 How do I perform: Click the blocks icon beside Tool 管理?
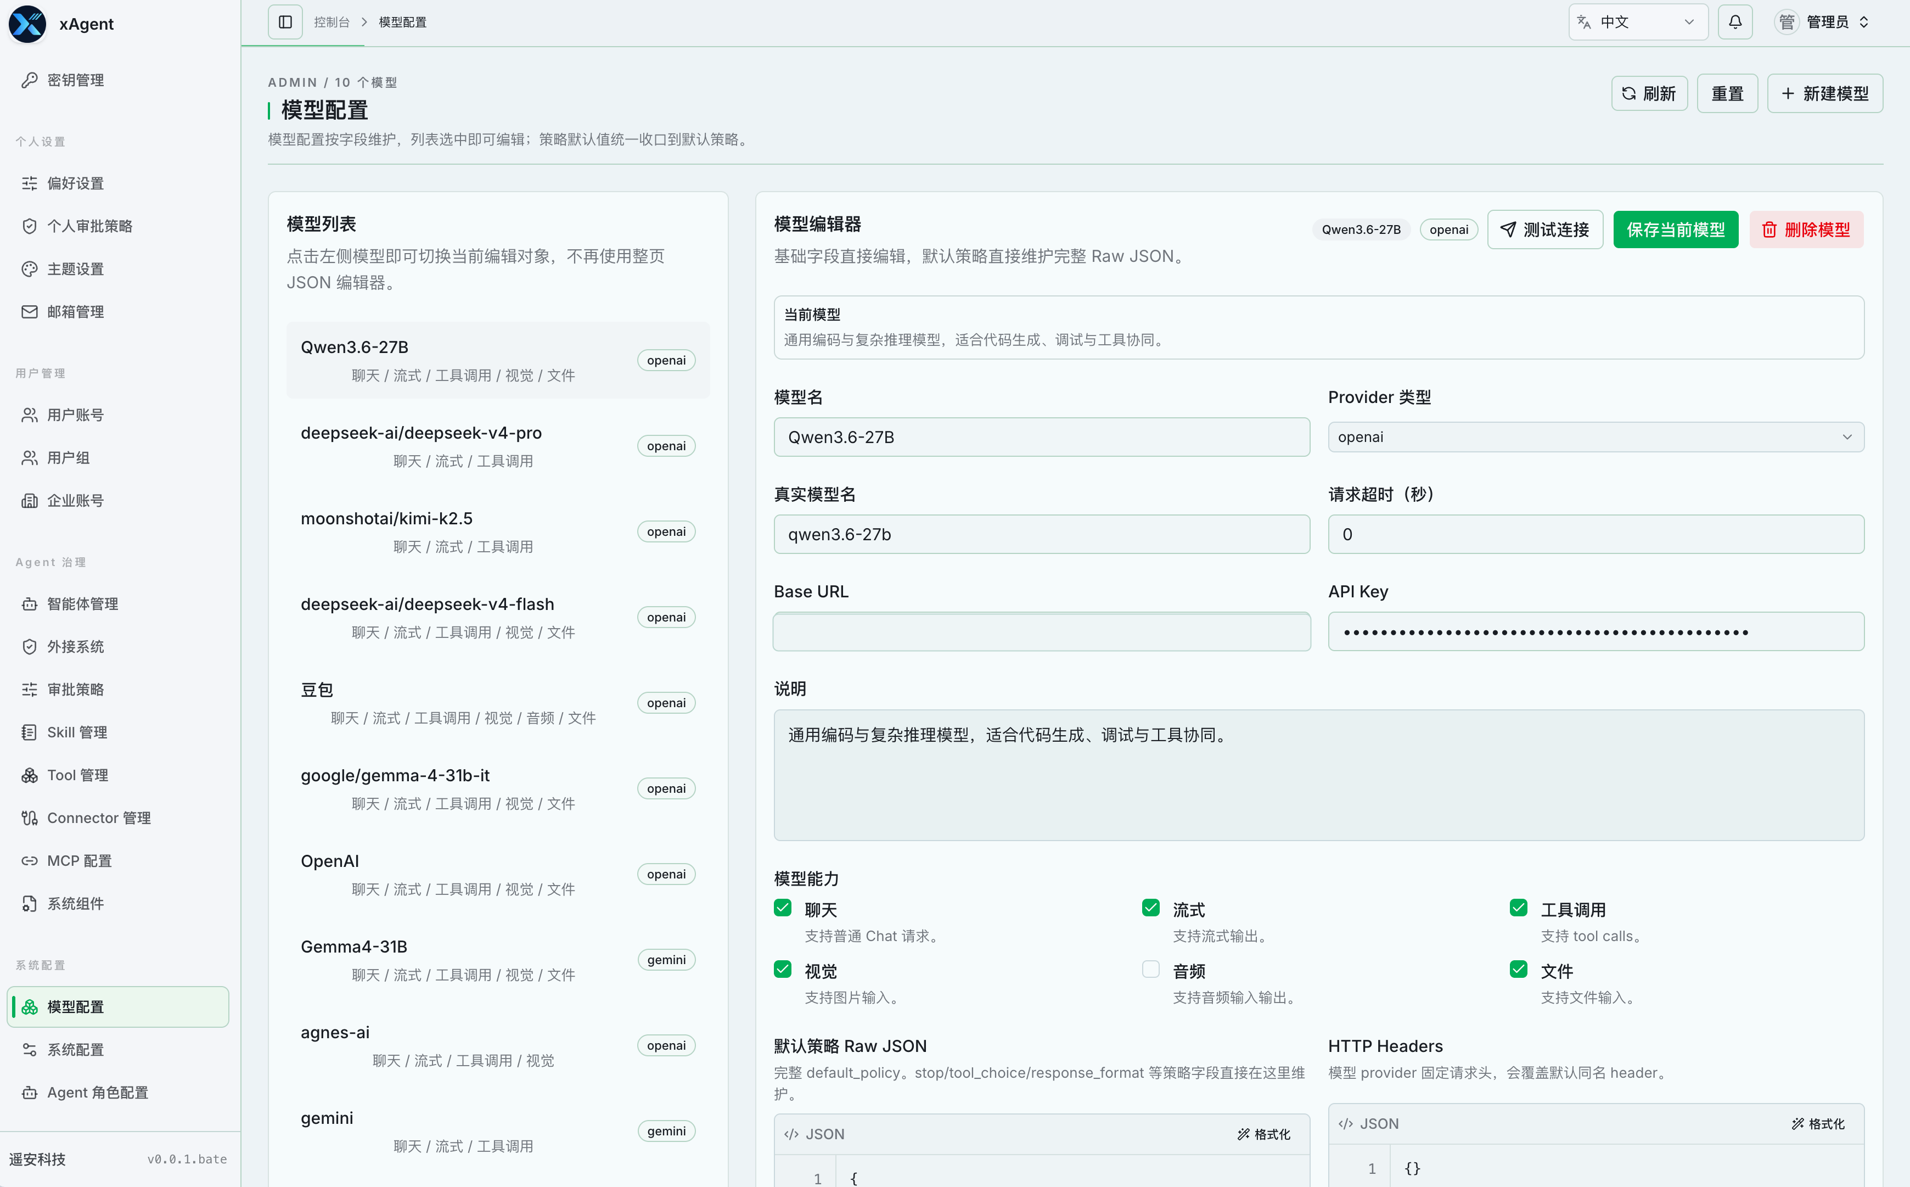coord(30,775)
